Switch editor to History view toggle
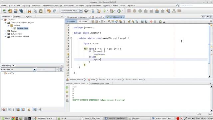 83,21
